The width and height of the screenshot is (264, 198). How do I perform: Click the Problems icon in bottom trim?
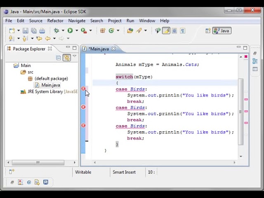(20, 182)
